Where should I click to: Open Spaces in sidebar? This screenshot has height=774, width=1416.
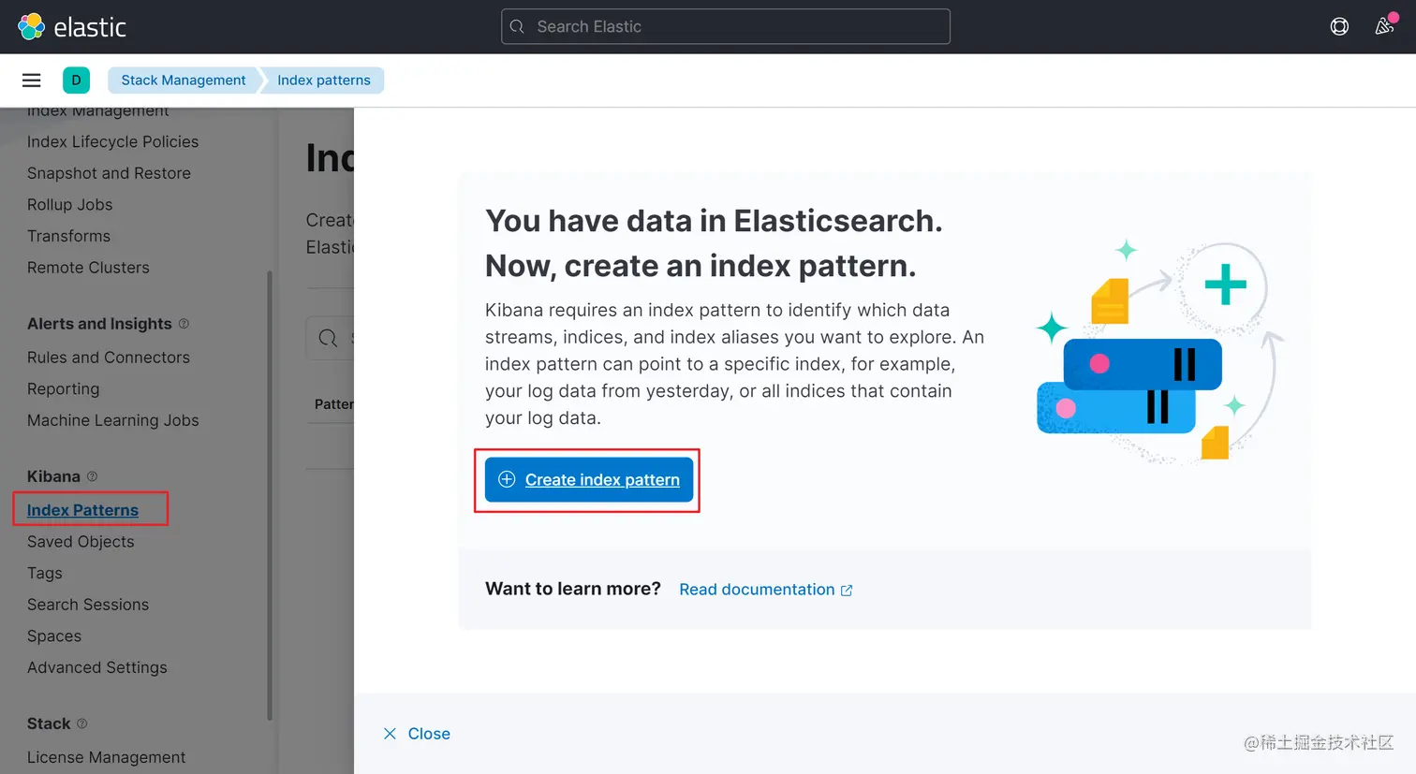click(x=54, y=636)
